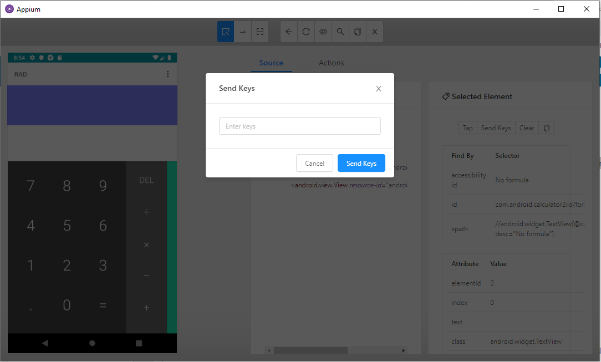Screen dimensions: 601x362
Task: Open Search for element magnifier
Action: tap(340, 32)
